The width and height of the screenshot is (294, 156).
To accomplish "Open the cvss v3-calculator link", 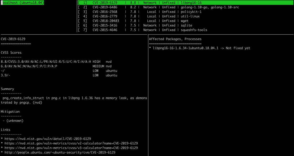I will pos(71,148).
